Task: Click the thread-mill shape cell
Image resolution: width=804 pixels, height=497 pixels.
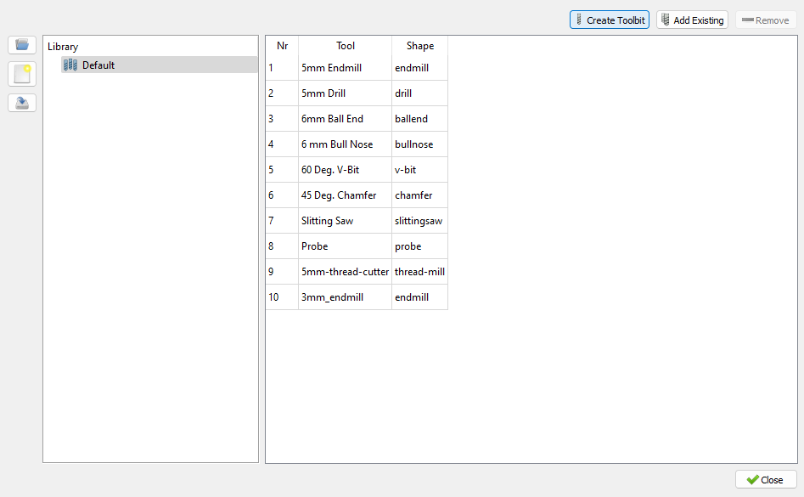Action: click(x=420, y=272)
